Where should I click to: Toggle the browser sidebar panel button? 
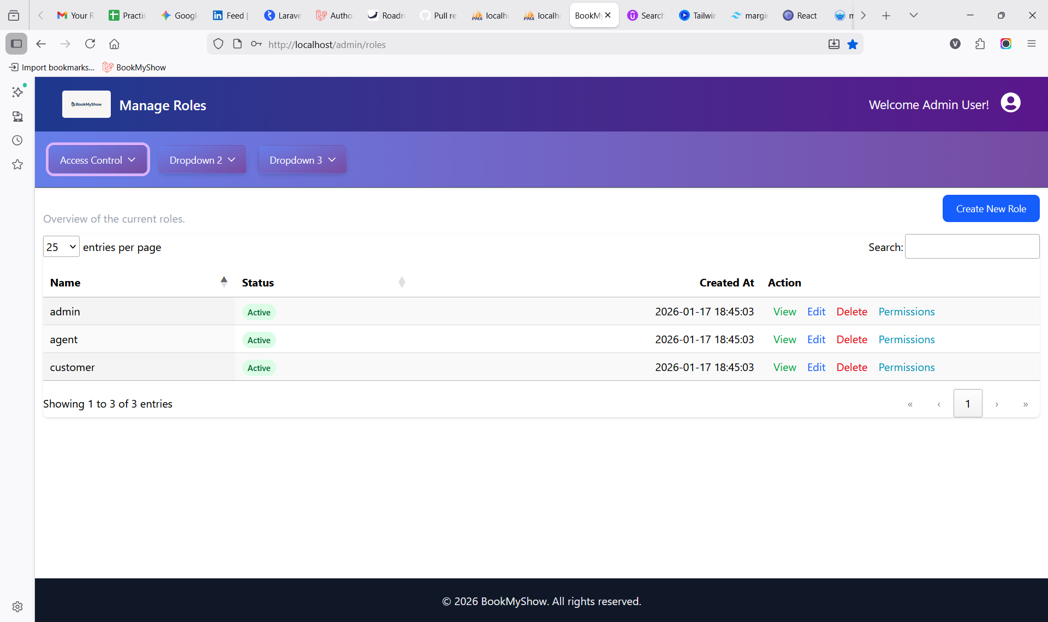(16, 44)
